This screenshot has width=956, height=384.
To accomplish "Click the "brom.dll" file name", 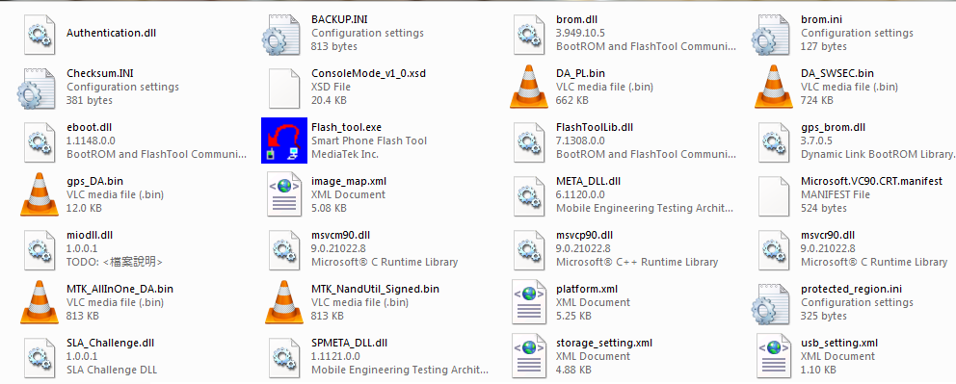I will pos(576,19).
